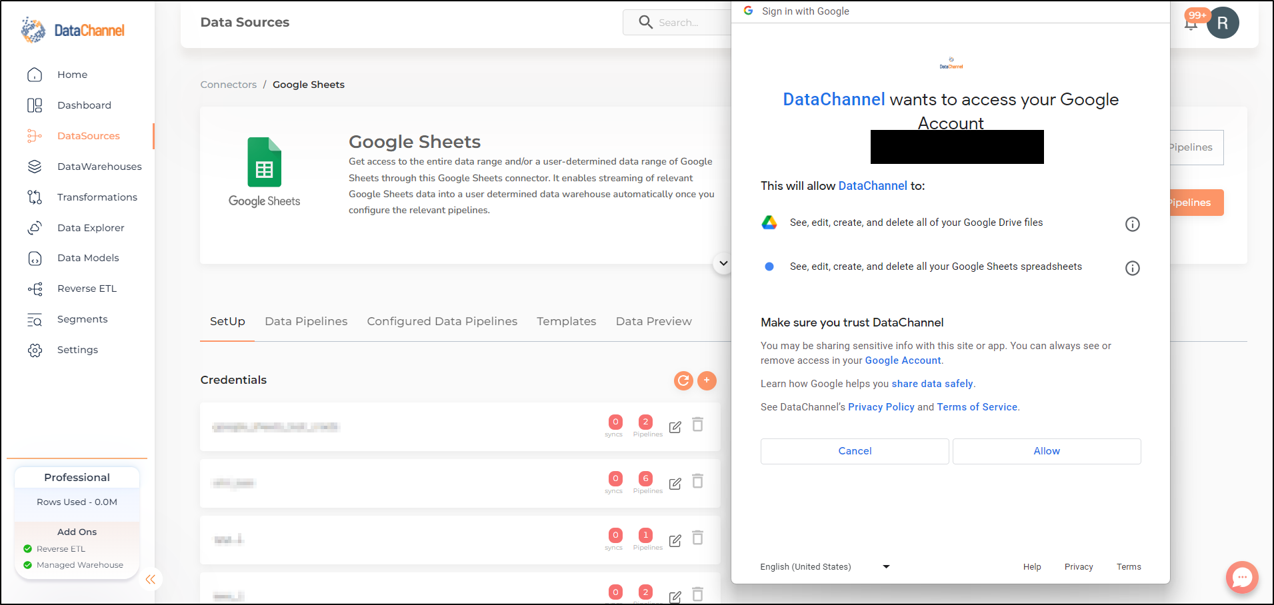Show info for Google Drive files permission

(x=1133, y=224)
